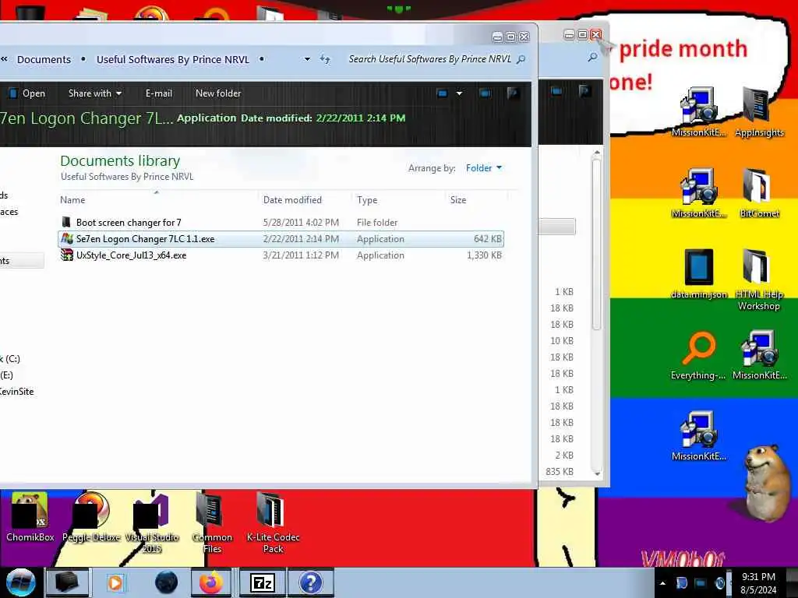This screenshot has height=598, width=798.
Task: Click the refresh icon in address bar
Action: (325, 59)
